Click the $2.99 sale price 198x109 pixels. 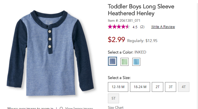click(x=116, y=39)
